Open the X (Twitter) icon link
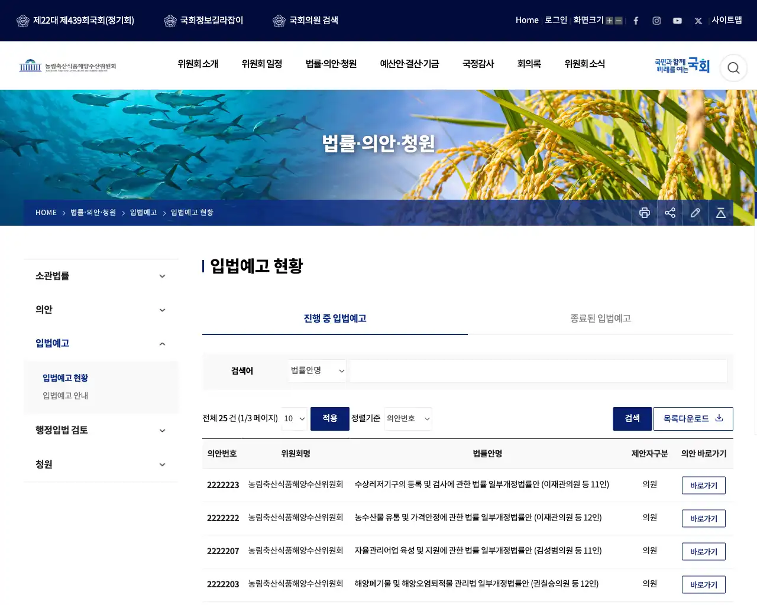The image size is (757, 605). tap(698, 21)
